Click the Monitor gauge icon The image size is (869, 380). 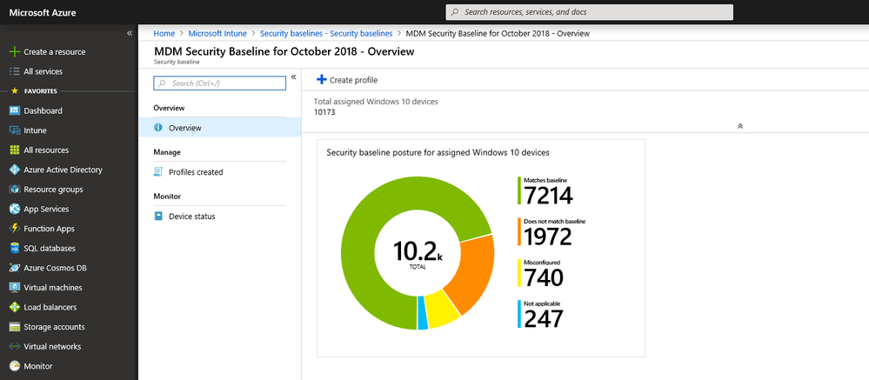(x=15, y=366)
